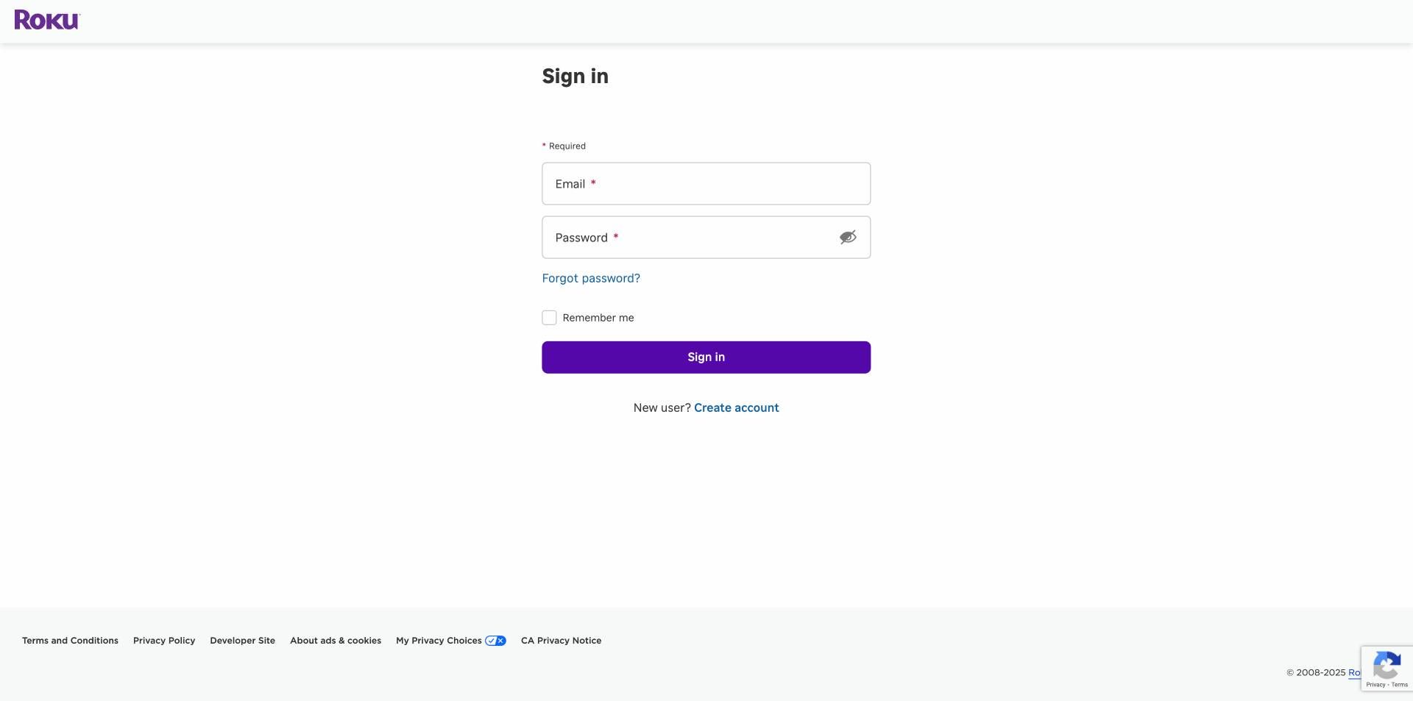Screen dimensions: 1413x701
Task: Click the My Privacy Choices text link
Action: (x=439, y=640)
